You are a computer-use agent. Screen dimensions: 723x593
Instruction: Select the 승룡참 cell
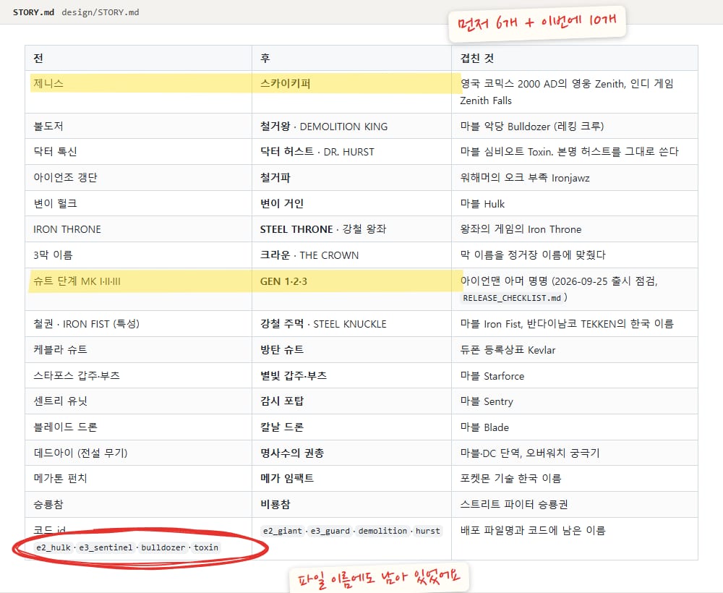138,505
